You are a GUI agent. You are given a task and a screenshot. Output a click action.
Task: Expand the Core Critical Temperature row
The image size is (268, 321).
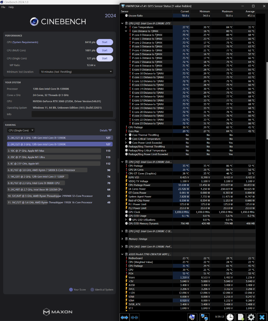126,139
